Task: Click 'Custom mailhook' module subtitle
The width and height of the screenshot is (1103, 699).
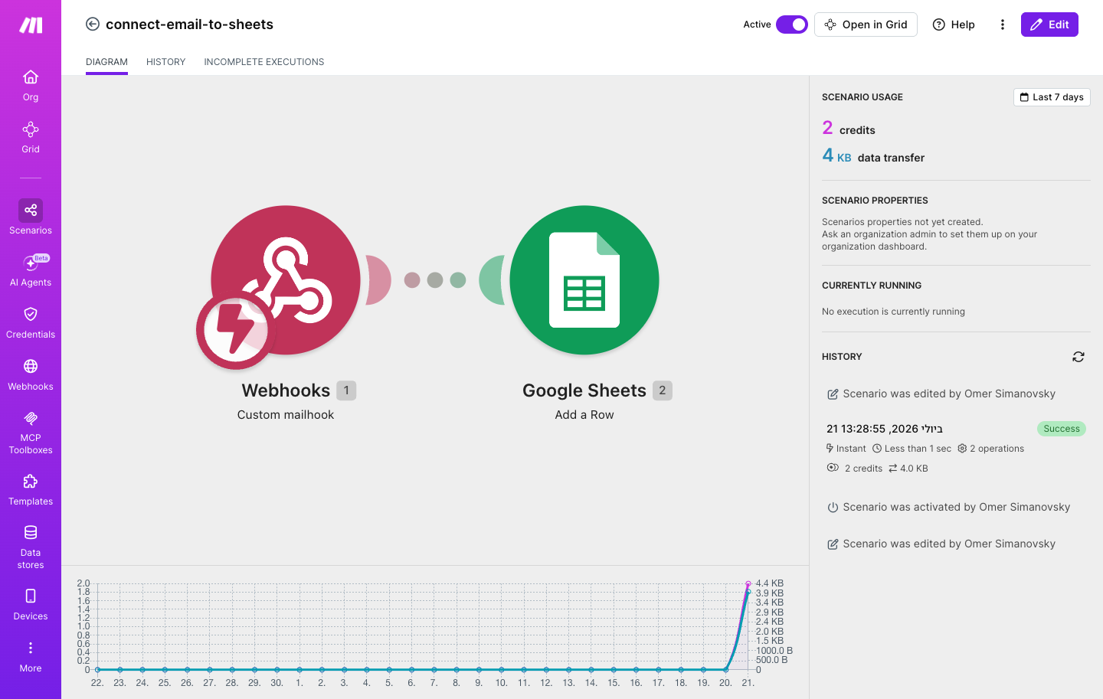Action: (286, 415)
